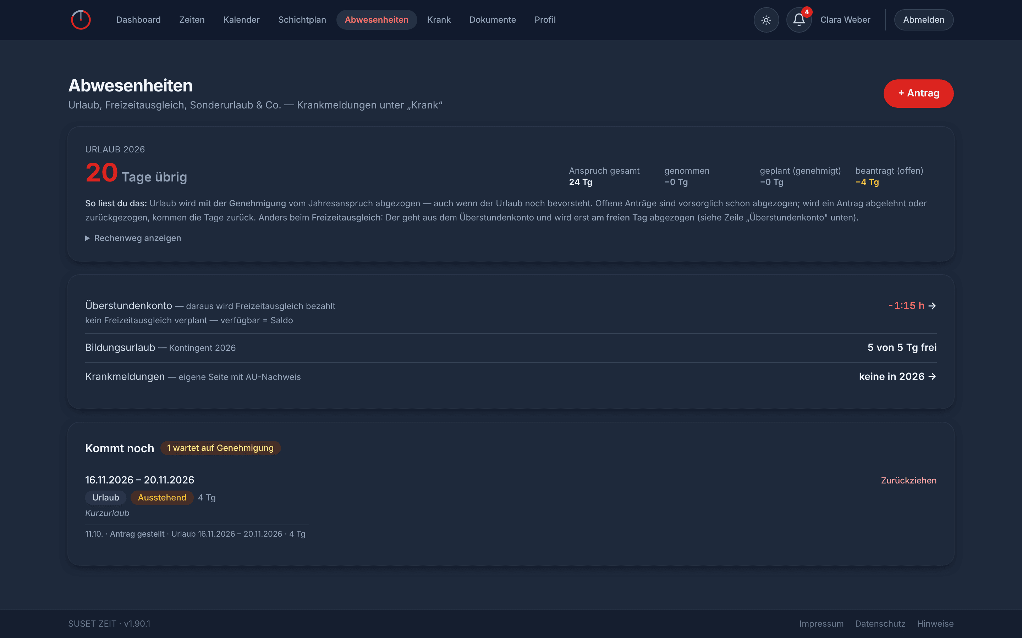The image size is (1022, 638).
Task: Click 5 von 5 Tg frei value
Action: [x=902, y=347]
